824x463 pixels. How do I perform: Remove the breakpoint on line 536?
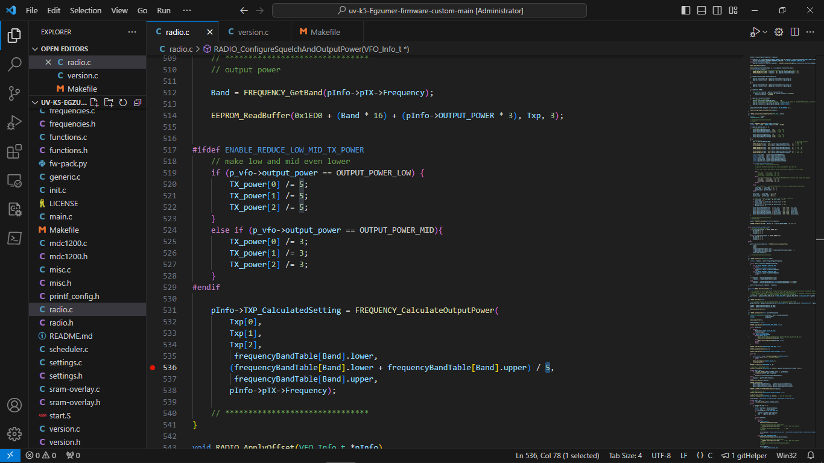coord(153,368)
